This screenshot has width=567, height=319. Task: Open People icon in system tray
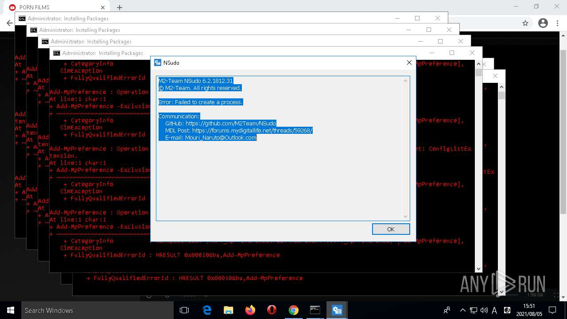pos(447,310)
